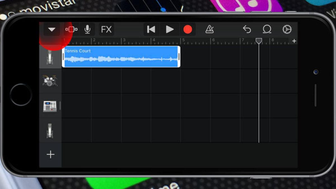Add song section with ruler plus button

point(294,41)
